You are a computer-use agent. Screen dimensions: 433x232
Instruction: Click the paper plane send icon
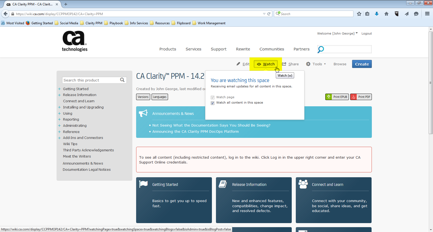406,14
